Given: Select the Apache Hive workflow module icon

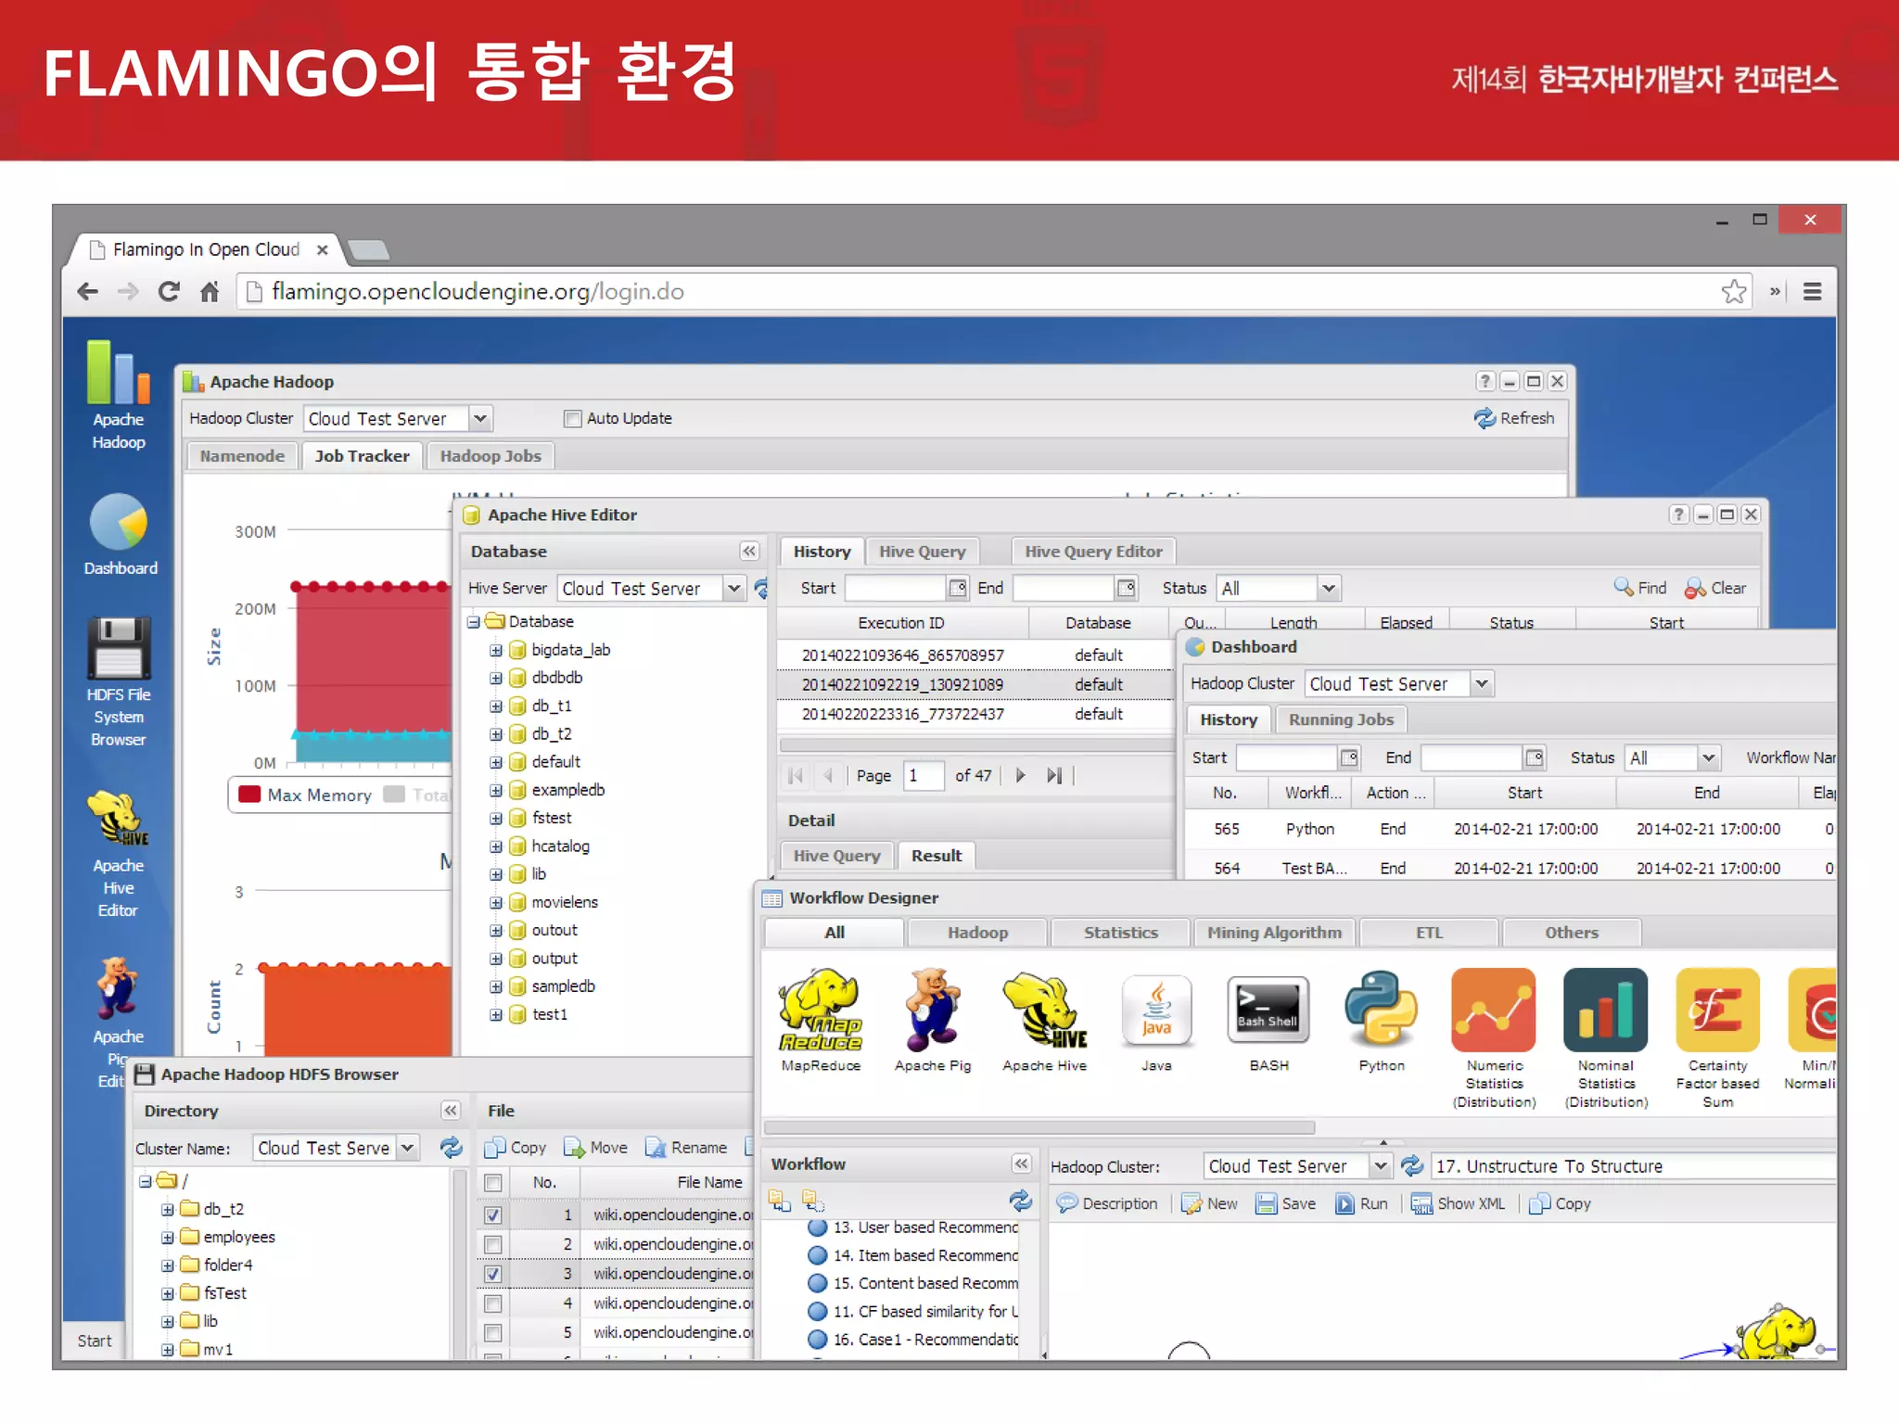Looking at the screenshot, I should coord(1044,1020).
